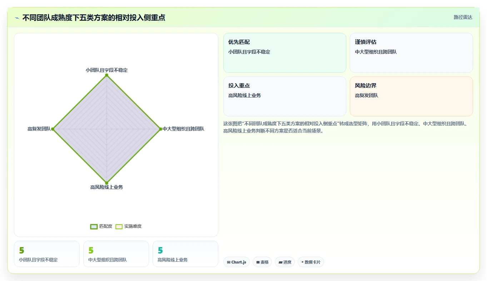Open the 优先匹配 card

(285, 53)
